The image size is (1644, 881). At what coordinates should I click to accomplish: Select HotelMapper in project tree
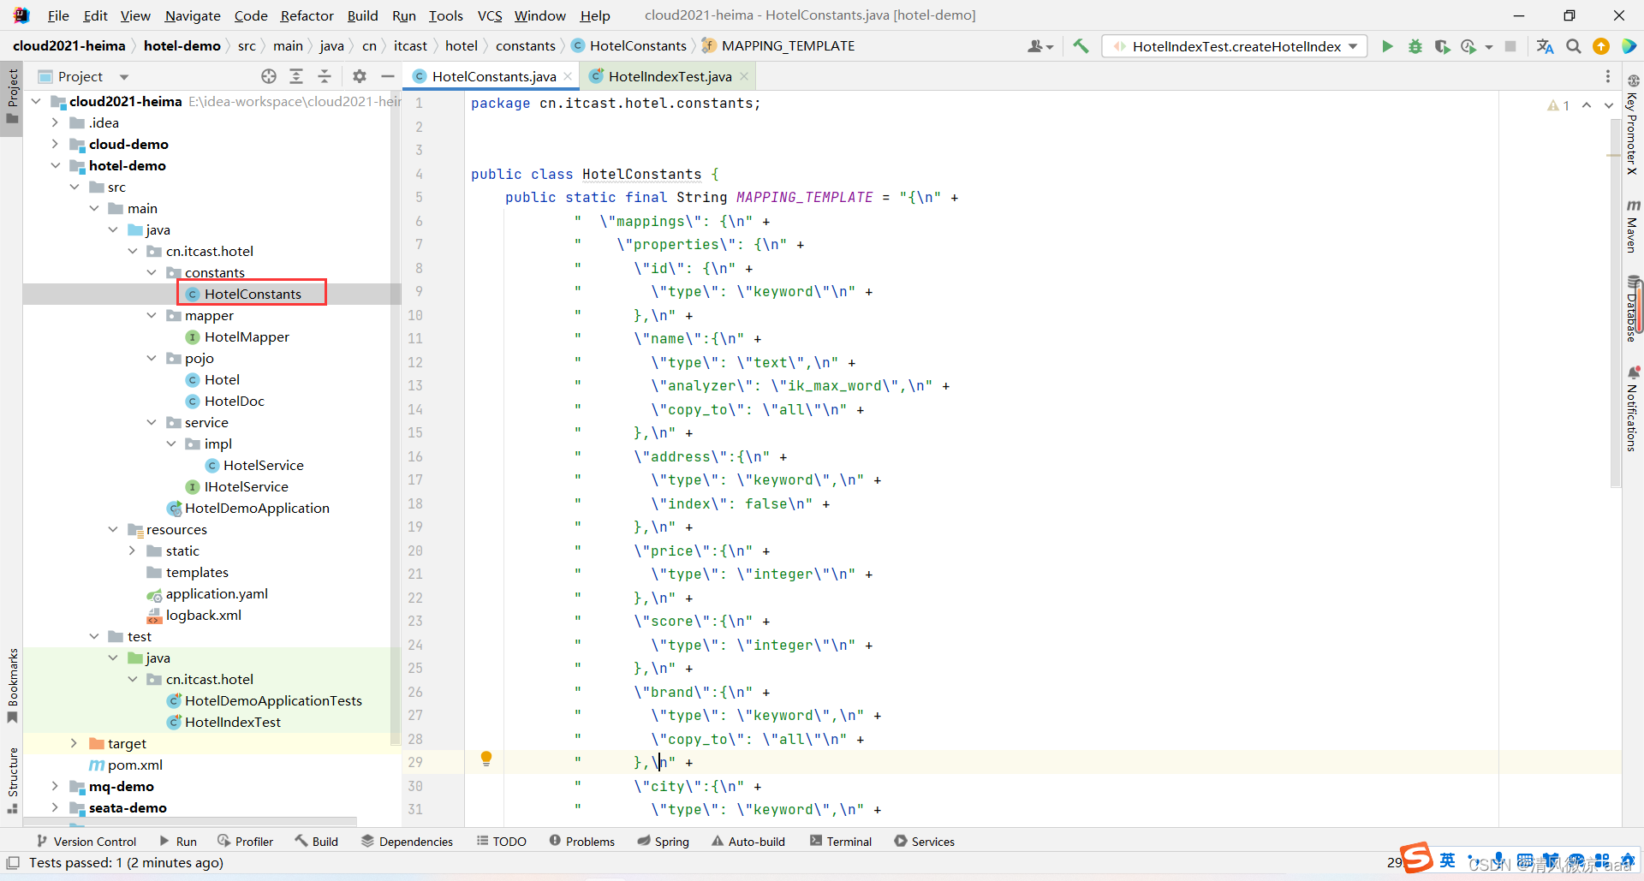(x=247, y=336)
